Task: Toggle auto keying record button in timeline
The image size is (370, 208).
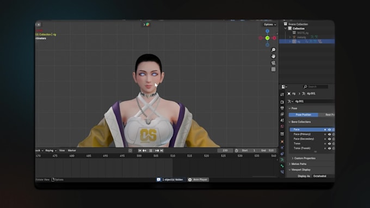Action: 130,150
